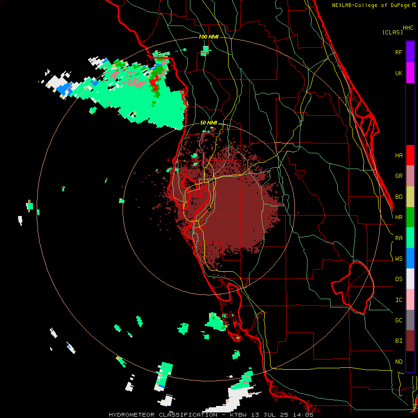Click the GC legend label
Image resolution: width=418 pixels, height=418 pixels.
click(x=398, y=320)
